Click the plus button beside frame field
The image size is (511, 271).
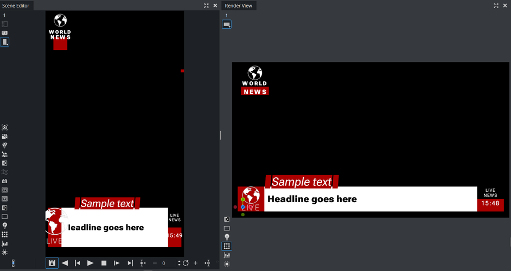pyautogui.click(x=195, y=263)
